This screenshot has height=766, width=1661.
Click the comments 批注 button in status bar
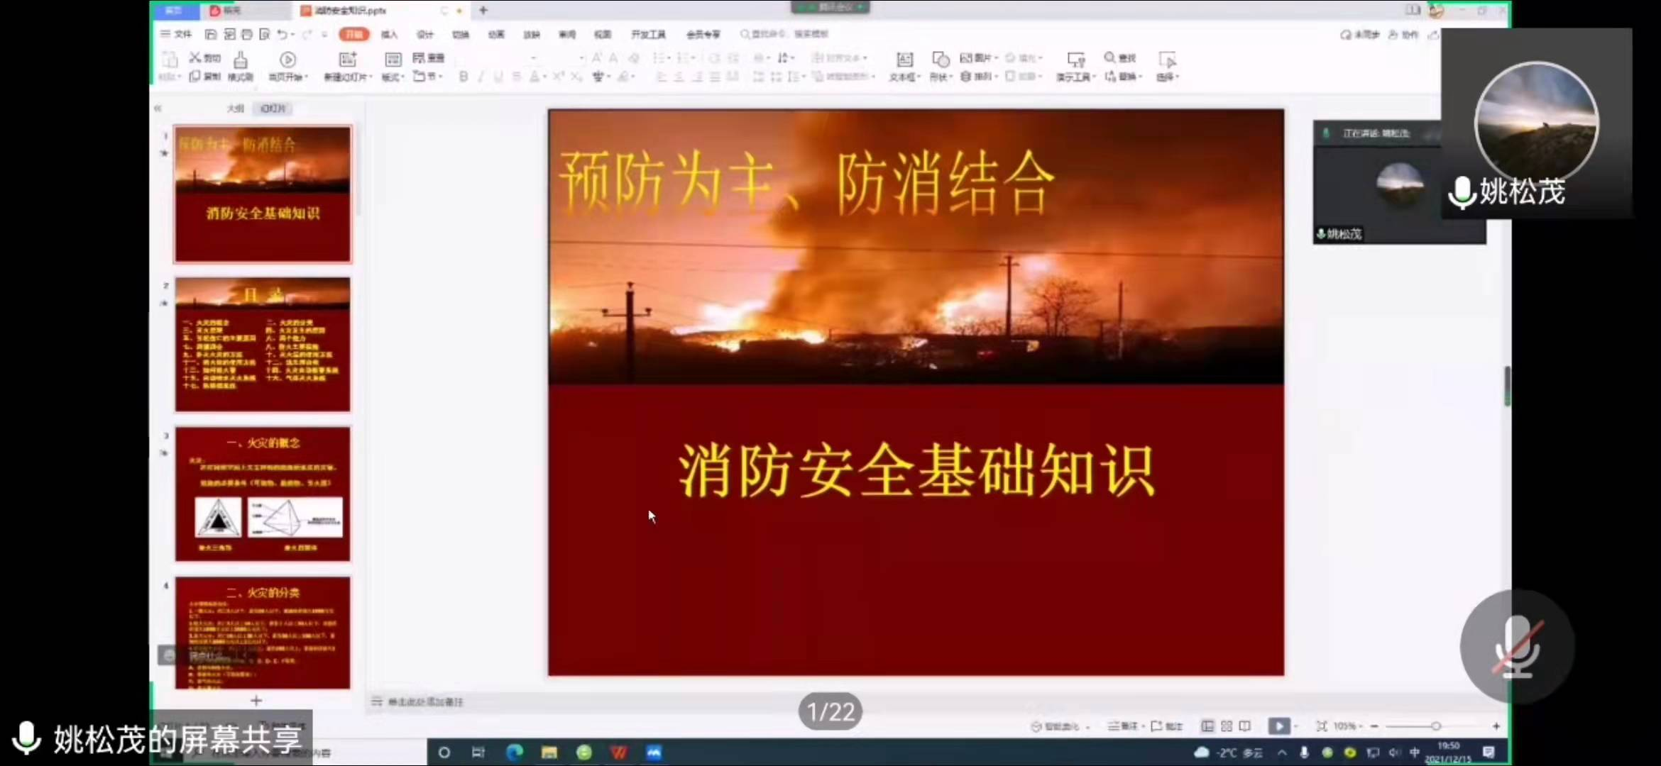tap(1167, 726)
